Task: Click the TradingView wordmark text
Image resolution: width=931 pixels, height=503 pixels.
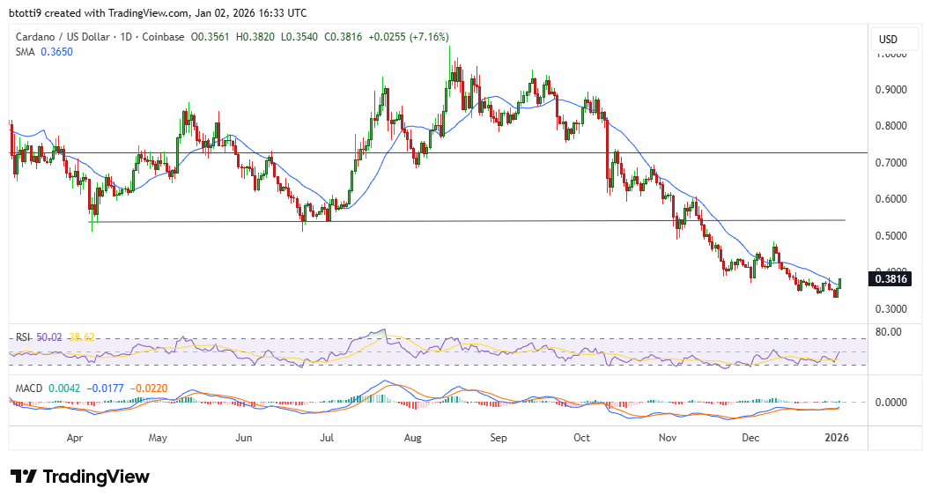Action: tap(96, 477)
